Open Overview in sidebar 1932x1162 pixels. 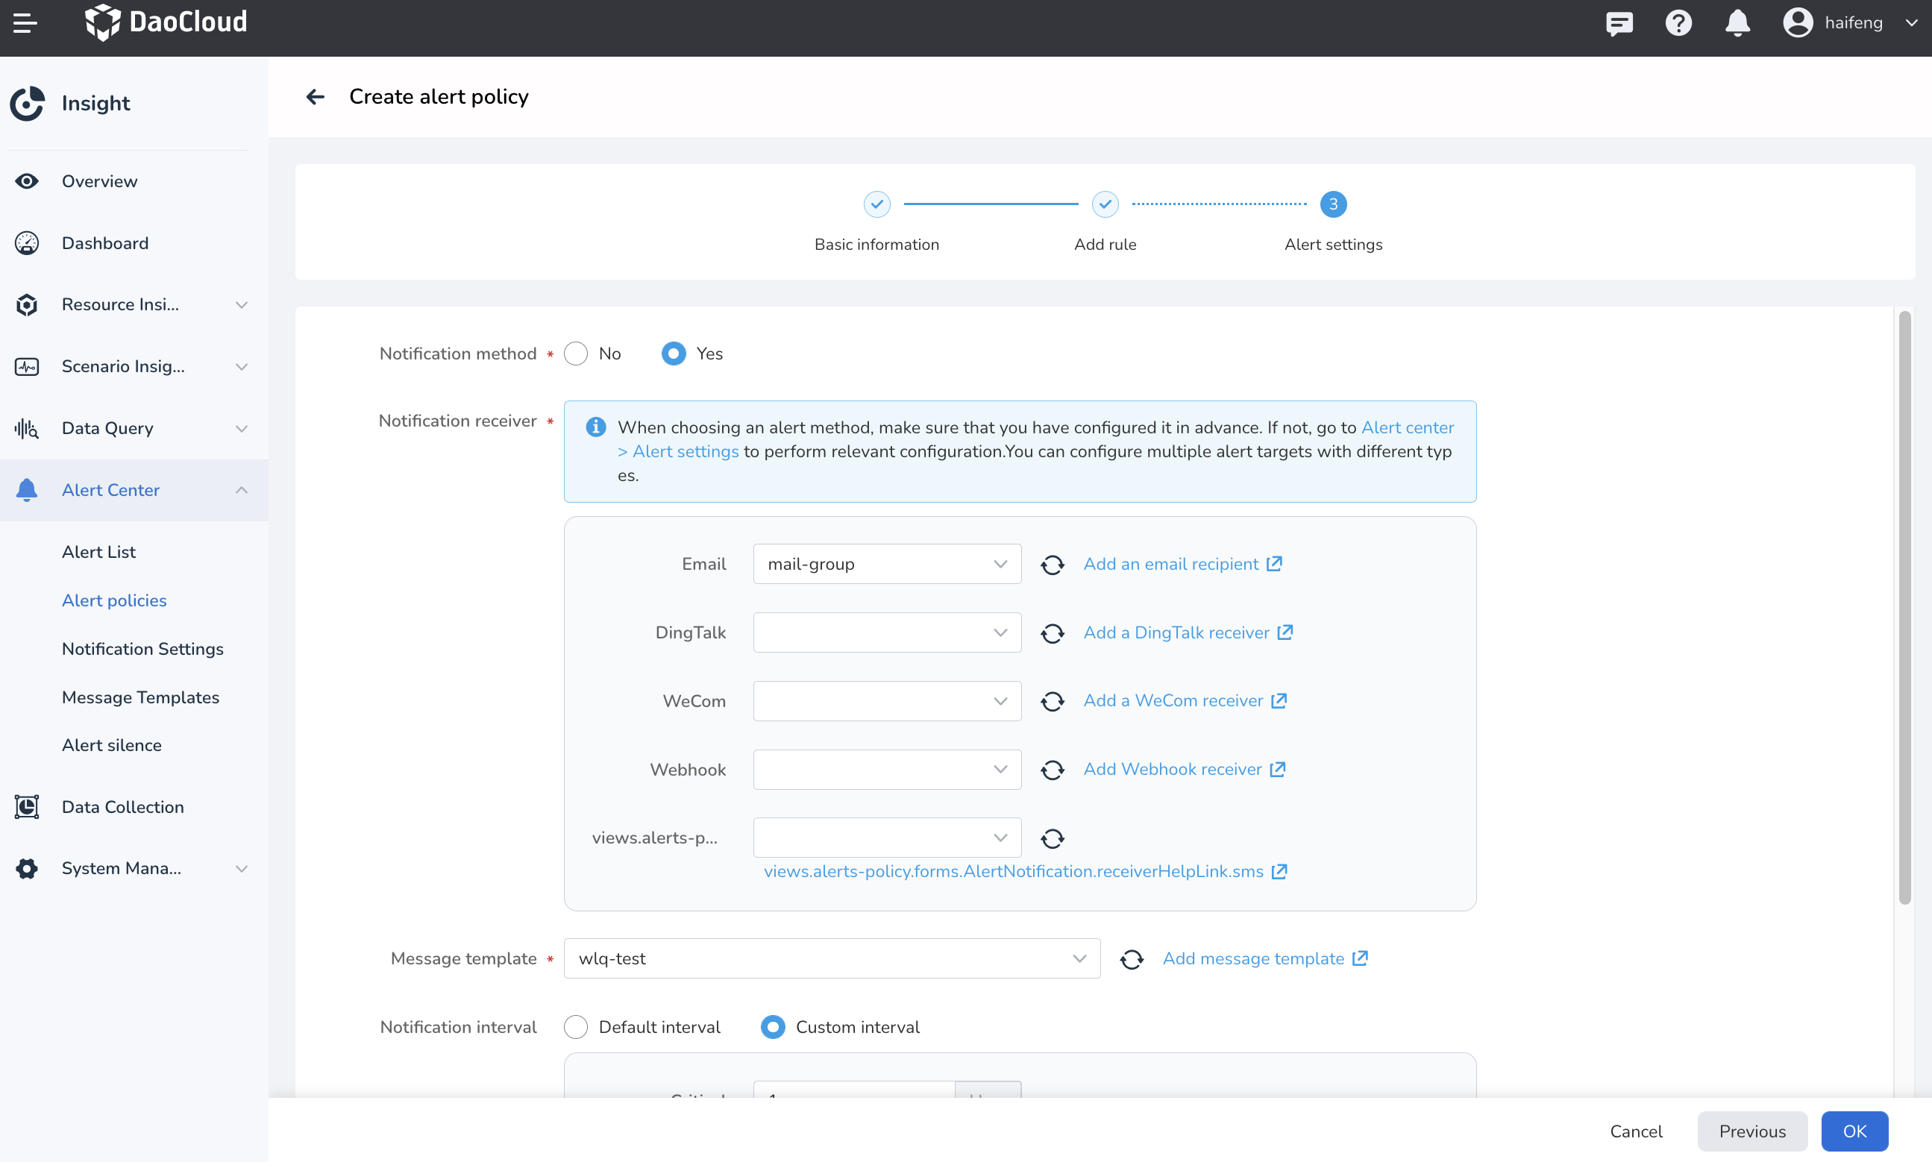pyautogui.click(x=99, y=181)
